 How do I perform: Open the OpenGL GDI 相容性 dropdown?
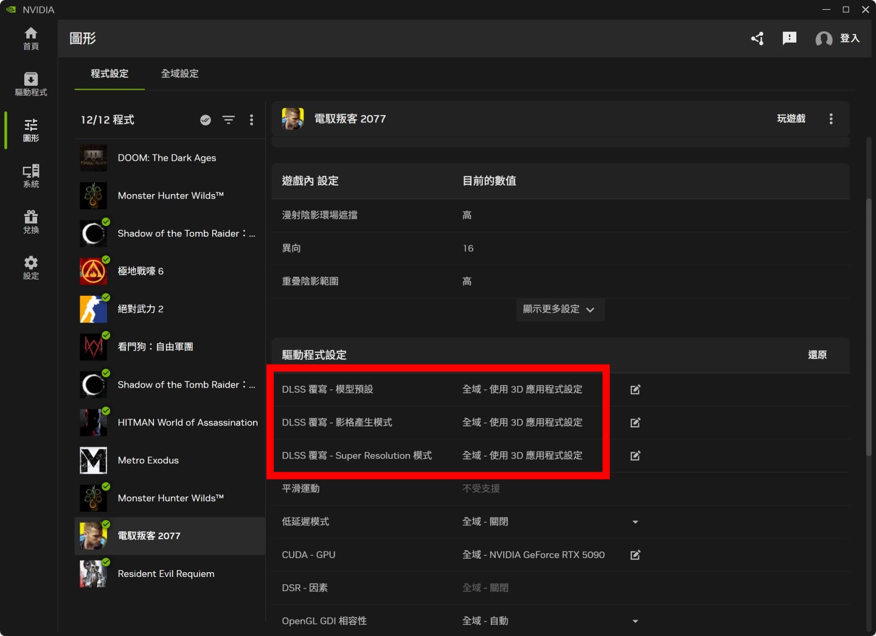635,620
